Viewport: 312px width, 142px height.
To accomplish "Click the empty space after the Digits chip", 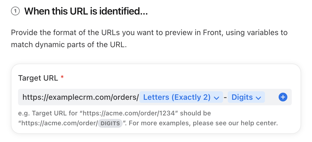I will coord(271,97).
